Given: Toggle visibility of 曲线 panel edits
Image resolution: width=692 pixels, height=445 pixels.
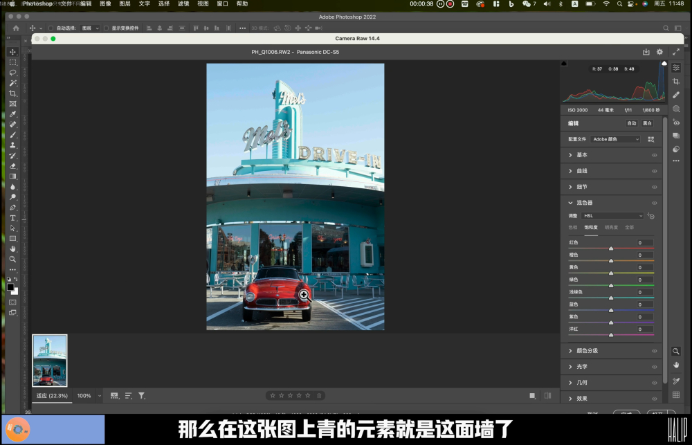Looking at the screenshot, I should click(x=655, y=171).
